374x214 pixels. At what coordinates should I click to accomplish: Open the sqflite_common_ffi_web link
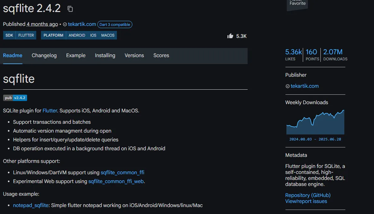click(116, 181)
